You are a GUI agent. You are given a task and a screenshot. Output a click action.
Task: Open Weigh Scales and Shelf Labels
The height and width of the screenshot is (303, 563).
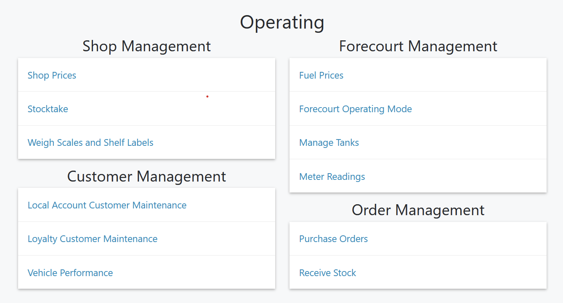(90, 142)
